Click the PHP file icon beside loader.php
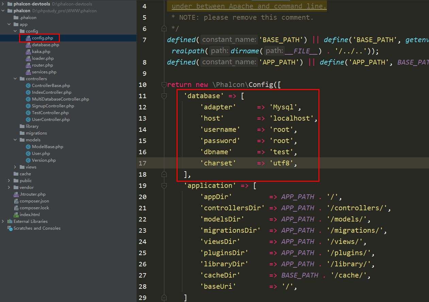The height and width of the screenshot is (302, 429). pyautogui.click(x=29, y=58)
